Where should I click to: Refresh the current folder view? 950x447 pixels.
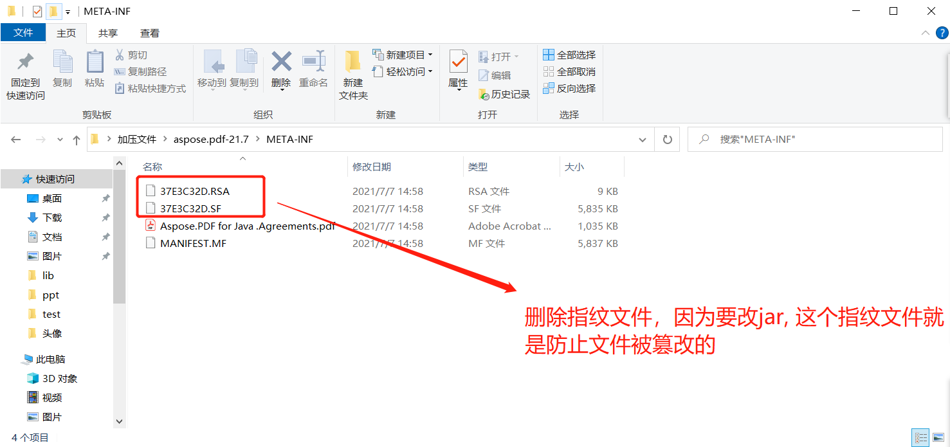coord(667,140)
